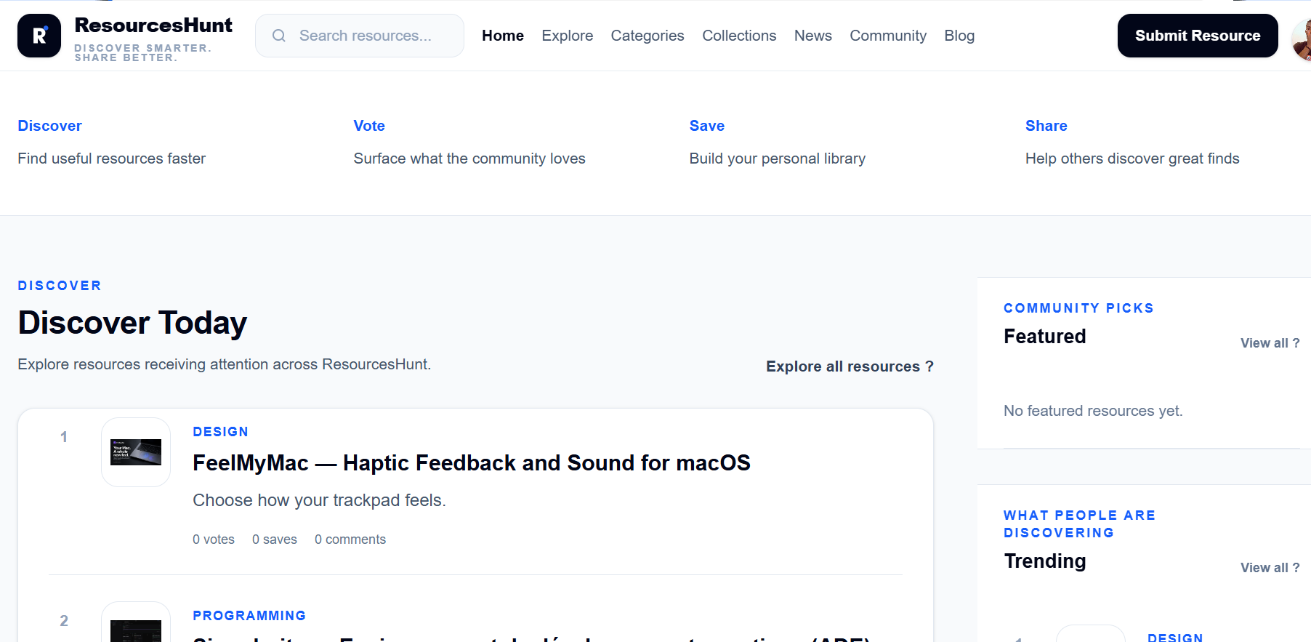Screen dimensions: 1311x642
Task: Open the Community nav item
Action: pyautogui.click(x=888, y=36)
